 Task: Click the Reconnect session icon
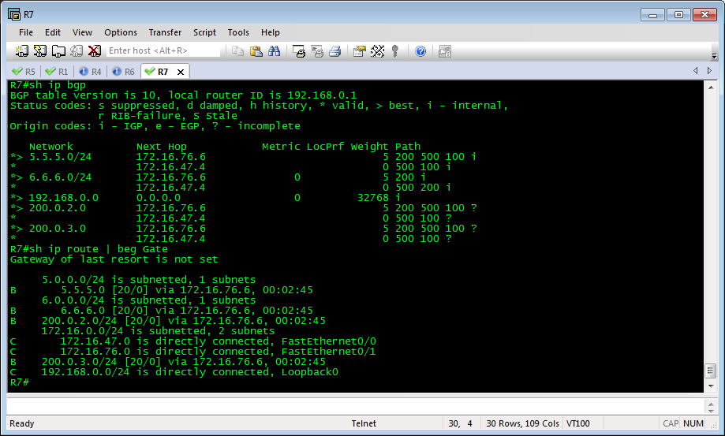[x=77, y=51]
